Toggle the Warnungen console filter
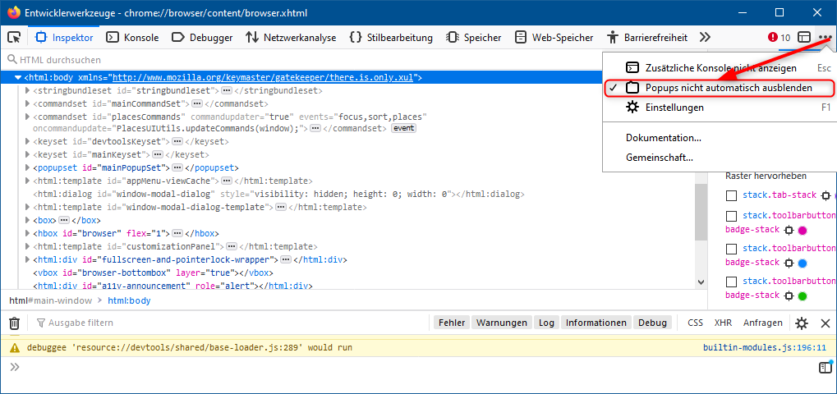The height and width of the screenshot is (394, 837). coord(502,323)
